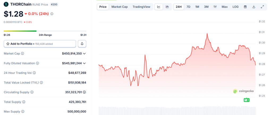Expand chart to fullscreen icon

coord(262,7)
